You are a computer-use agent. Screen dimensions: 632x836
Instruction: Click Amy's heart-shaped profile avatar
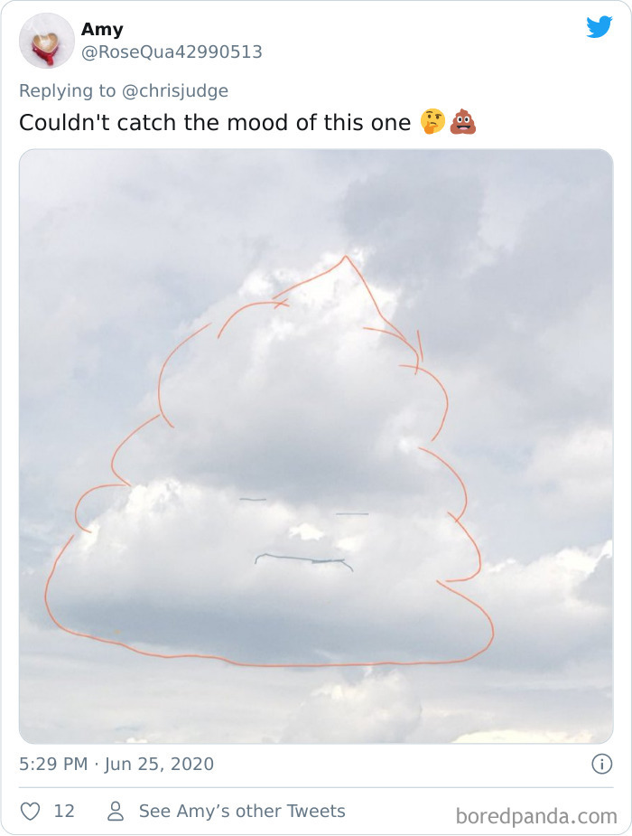46,40
